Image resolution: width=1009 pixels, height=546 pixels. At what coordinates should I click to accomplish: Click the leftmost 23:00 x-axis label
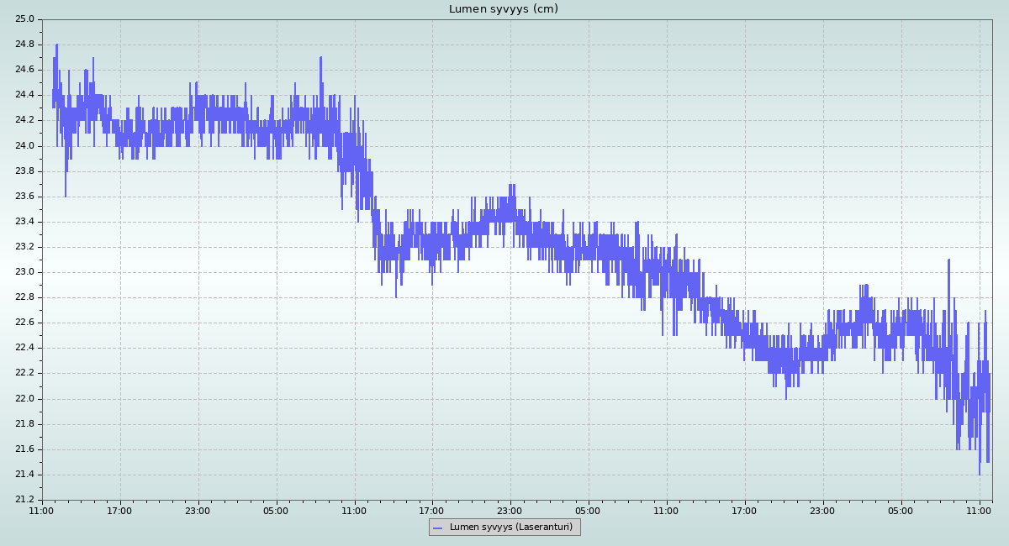tap(198, 510)
